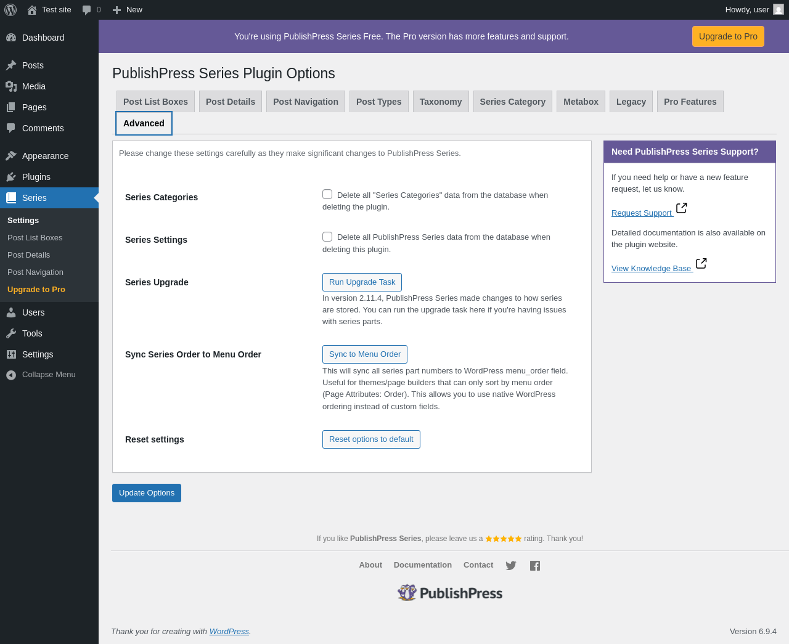Open the View Knowledge Base link
The height and width of the screenshot is (644, 789).
click(652, 269)
